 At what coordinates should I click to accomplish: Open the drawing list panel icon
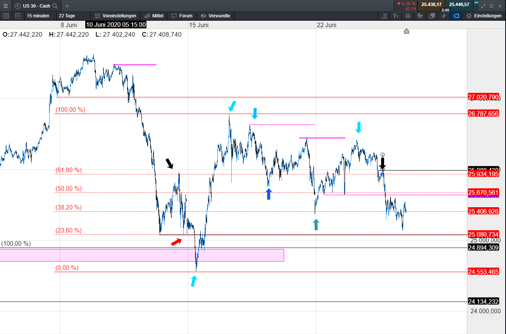[6, 16]
